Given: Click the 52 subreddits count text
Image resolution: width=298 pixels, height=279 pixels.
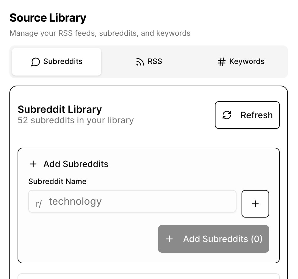Looking at the screenshot, I should click(76, 120).
